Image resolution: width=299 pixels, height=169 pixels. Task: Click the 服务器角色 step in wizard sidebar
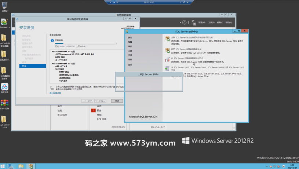27,47
